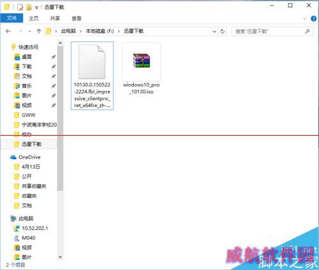Refresh the current folder view
Viewport: 319px width, 270px height.
tap(223, 31)
